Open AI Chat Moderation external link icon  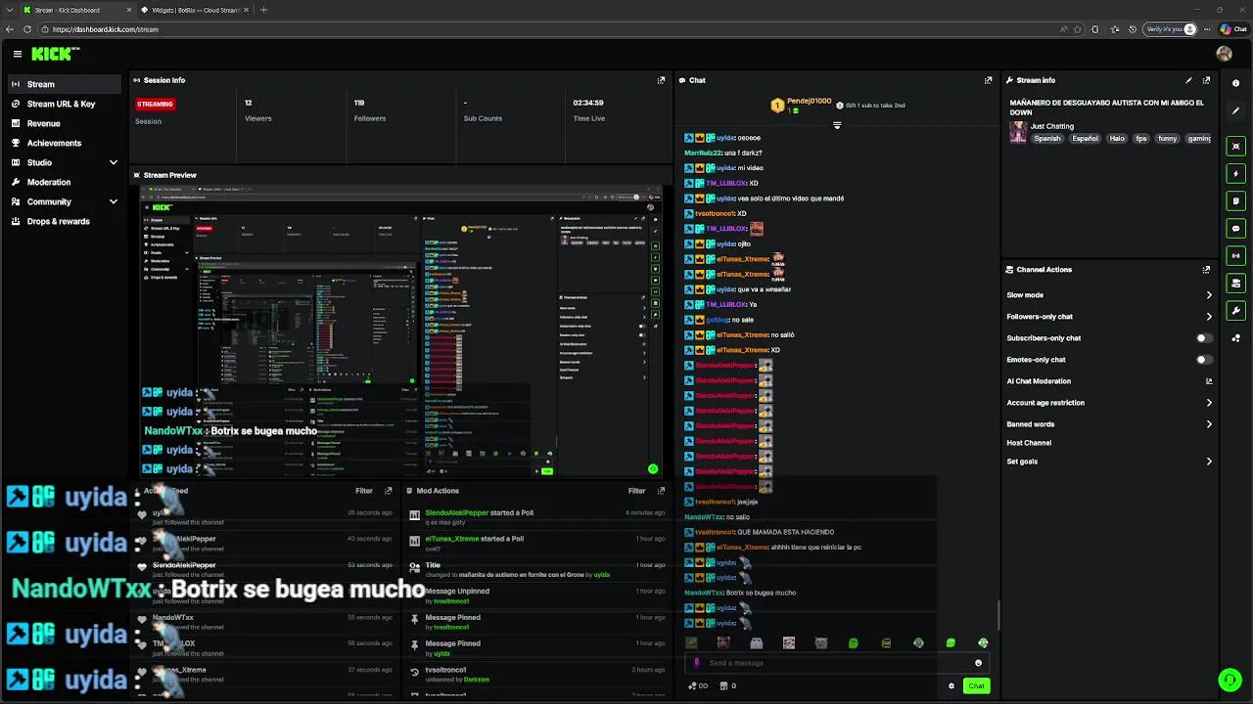click(1209, 381)
